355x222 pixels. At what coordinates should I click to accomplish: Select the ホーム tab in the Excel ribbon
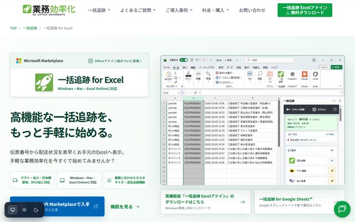click(176, 68)
